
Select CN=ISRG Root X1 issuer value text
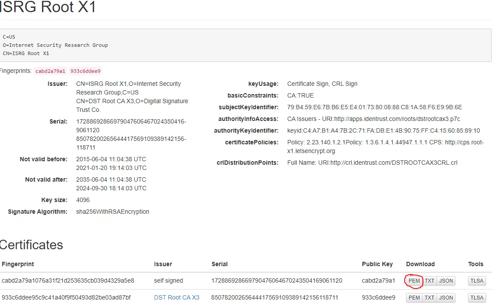(x=129, y=88)
